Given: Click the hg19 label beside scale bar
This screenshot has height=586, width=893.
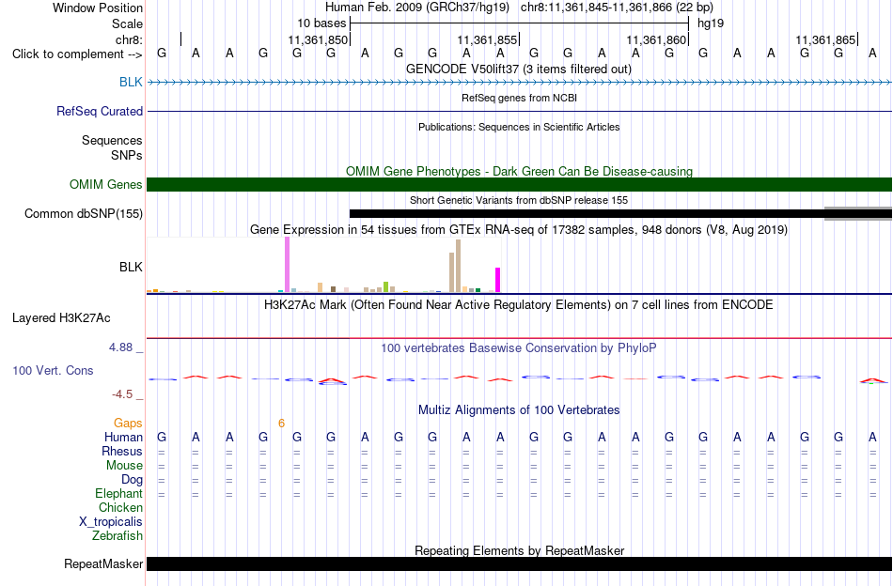Looking at the screenshot, I should 711,23.
